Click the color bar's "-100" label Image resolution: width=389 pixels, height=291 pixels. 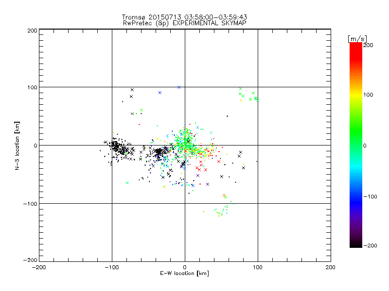[370, 196]
